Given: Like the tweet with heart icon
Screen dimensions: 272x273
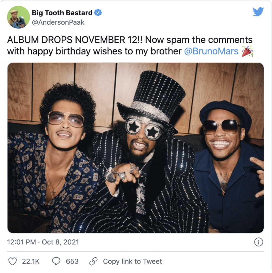Looking at the screenshot, I should click(x=12, y=261).
